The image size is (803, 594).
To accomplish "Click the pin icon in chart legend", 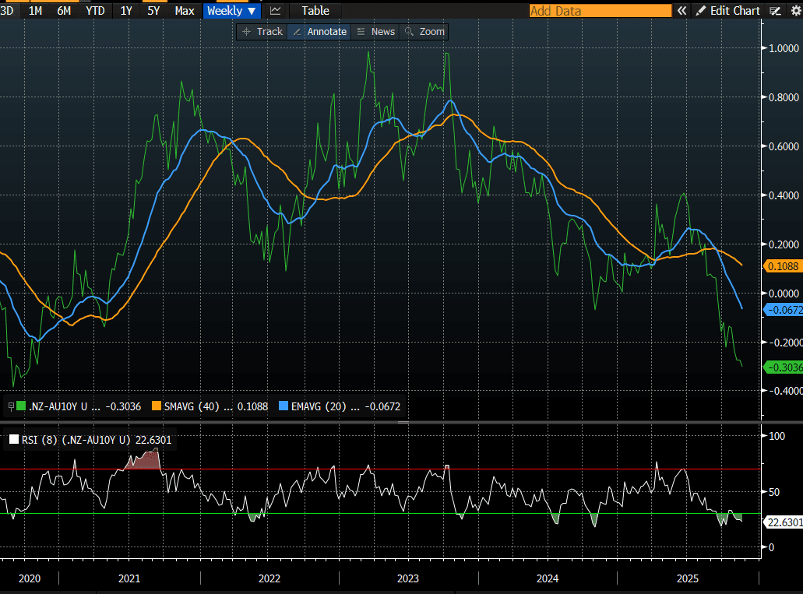I will click(10, 406).
